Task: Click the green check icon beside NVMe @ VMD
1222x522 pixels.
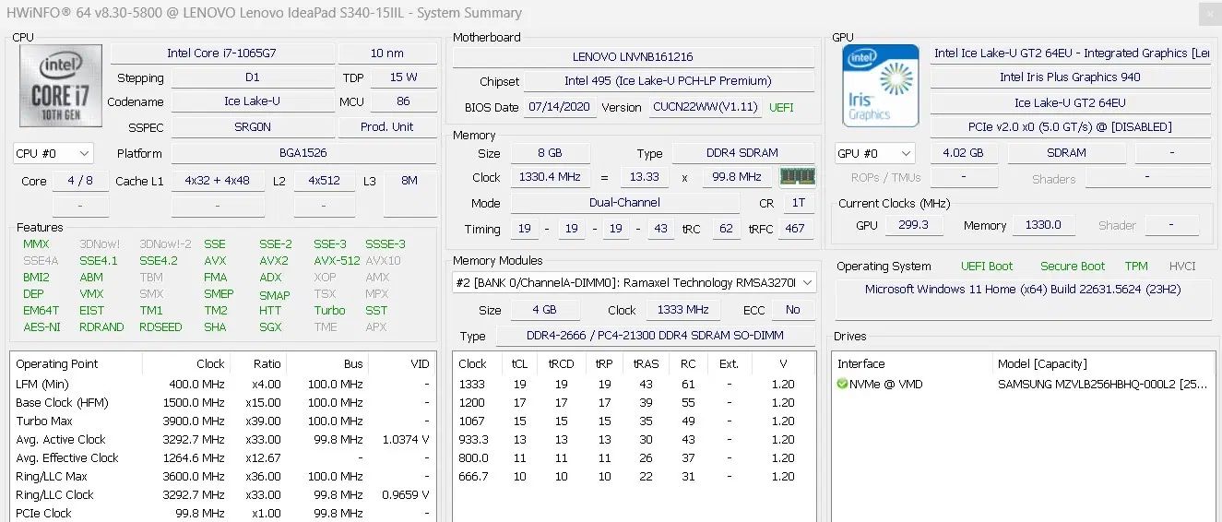Action: (842, 384)
